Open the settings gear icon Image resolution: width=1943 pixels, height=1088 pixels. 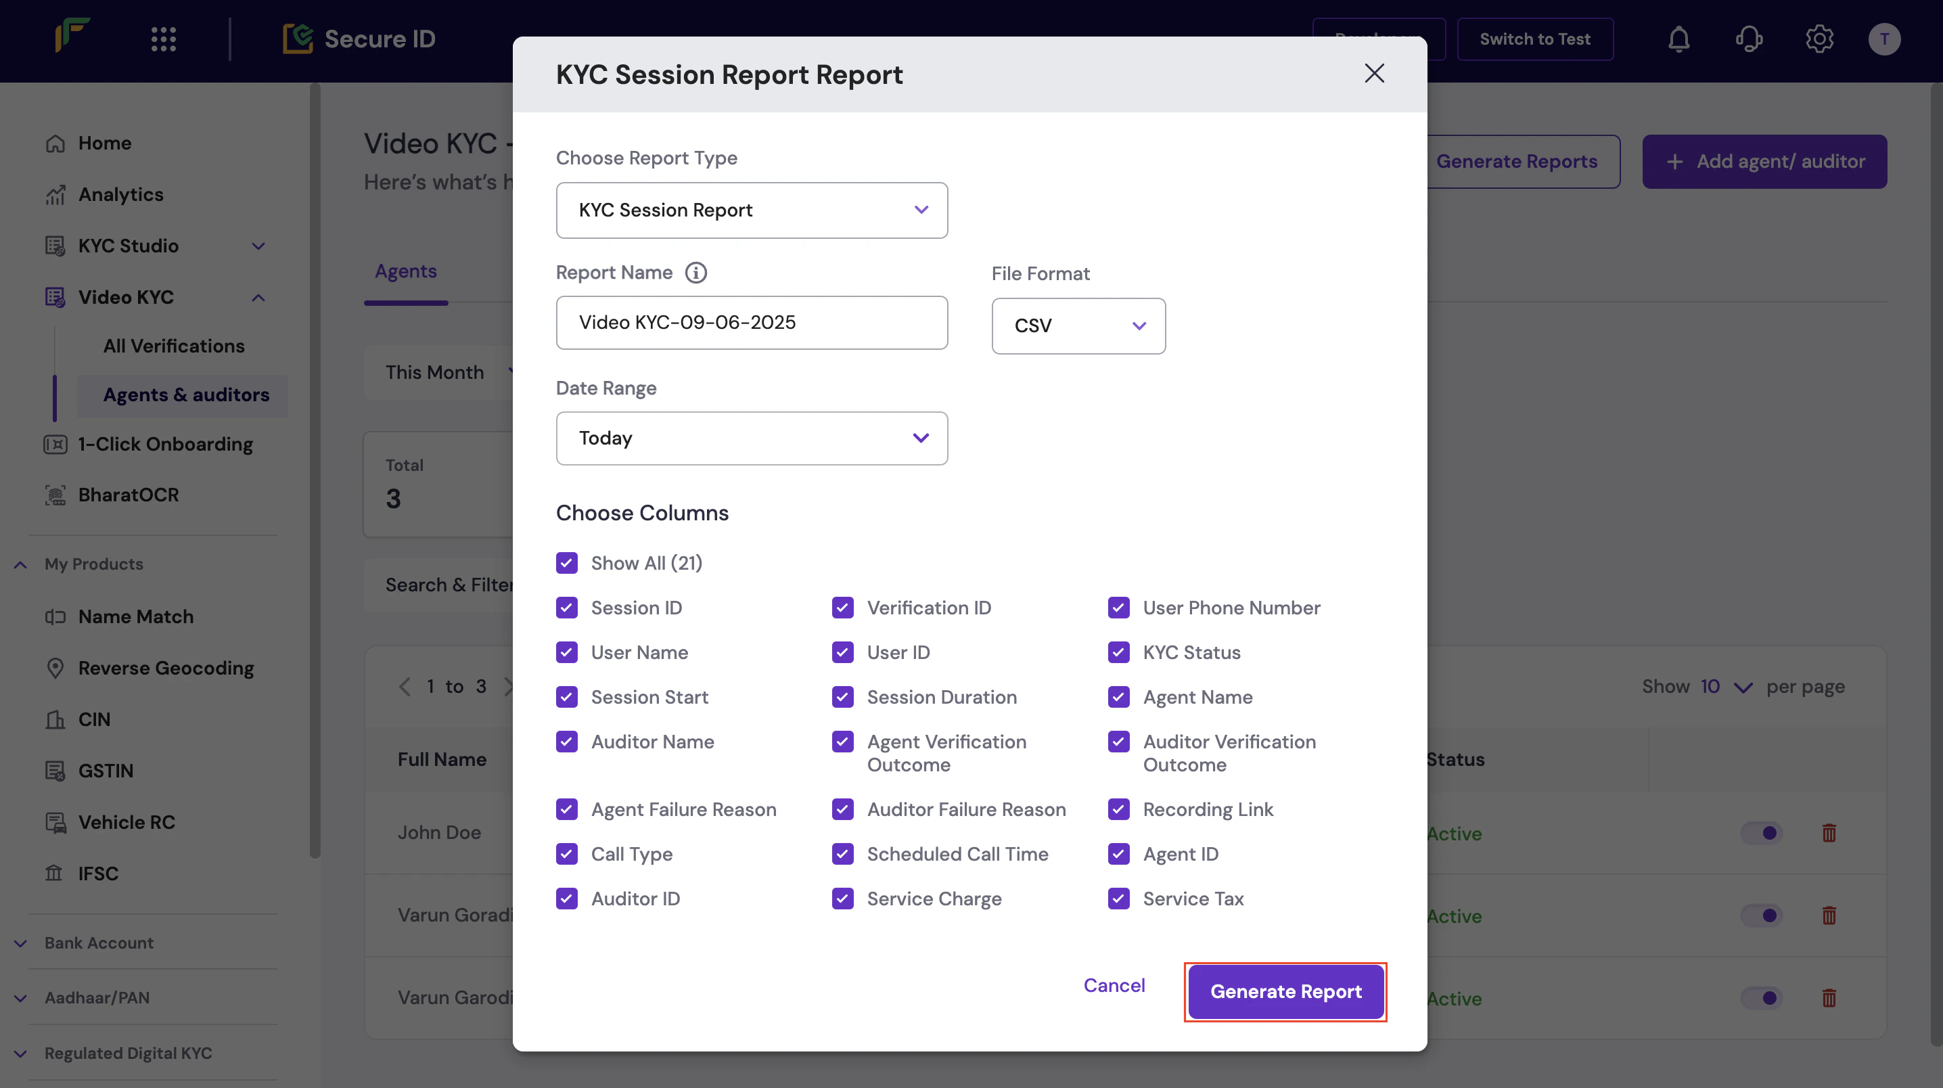1819,39
